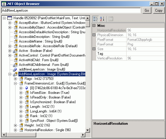This screenshot has height=139, width=166.
Task: Open the Property Pages toolbar icon
Action: [111, 19]
